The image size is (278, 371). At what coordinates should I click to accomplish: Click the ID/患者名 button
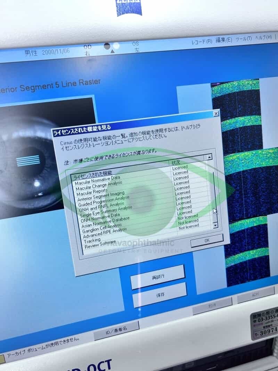pos(116,330)
